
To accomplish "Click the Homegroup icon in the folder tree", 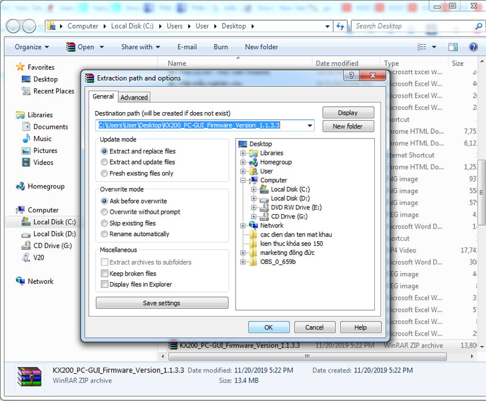I will pos(253,162).
